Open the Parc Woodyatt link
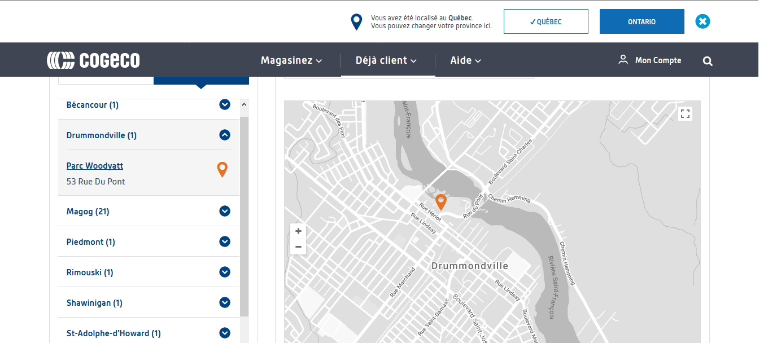Image resolution: width=768 pixels, height=343 pixels. 95,166
